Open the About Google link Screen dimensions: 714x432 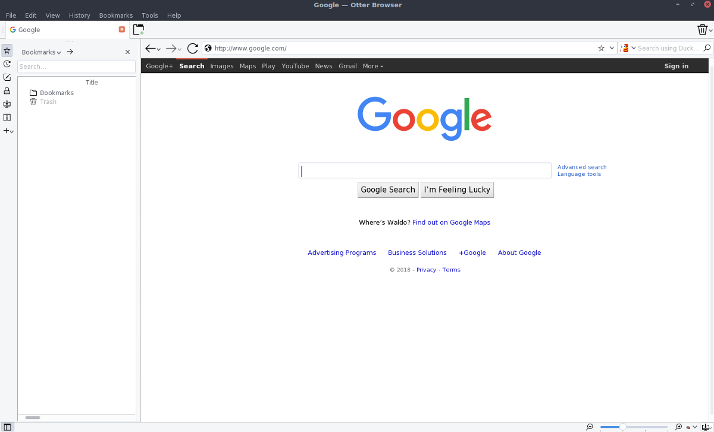[x=519, y=253]
